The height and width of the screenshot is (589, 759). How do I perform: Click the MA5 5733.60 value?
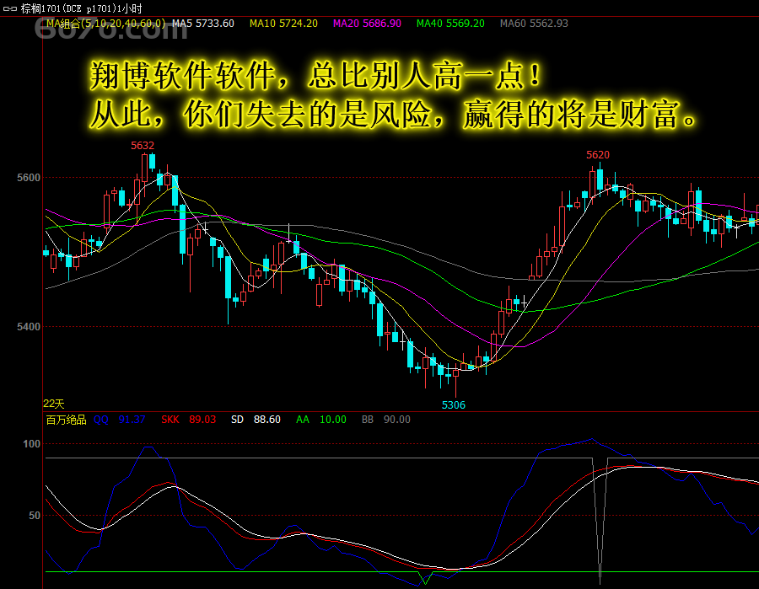pyautogui.click(x=203, y=24)
